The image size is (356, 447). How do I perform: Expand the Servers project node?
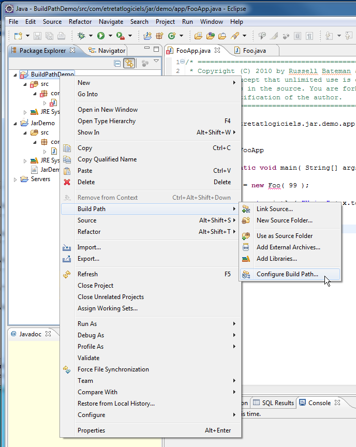tap(15, 180)
